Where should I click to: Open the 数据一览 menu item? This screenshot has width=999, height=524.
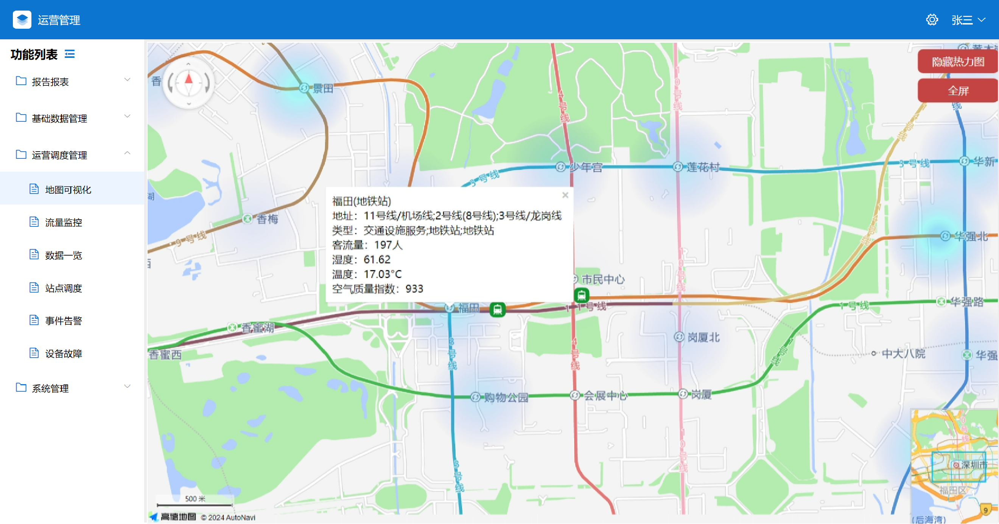click(72, 255)
